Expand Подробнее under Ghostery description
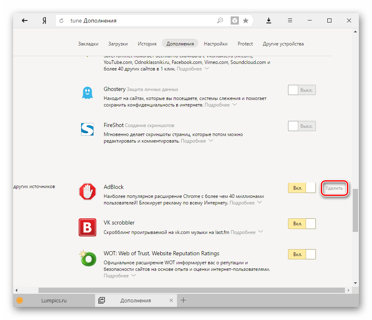372x320 pixels. (x=220, y=105)
